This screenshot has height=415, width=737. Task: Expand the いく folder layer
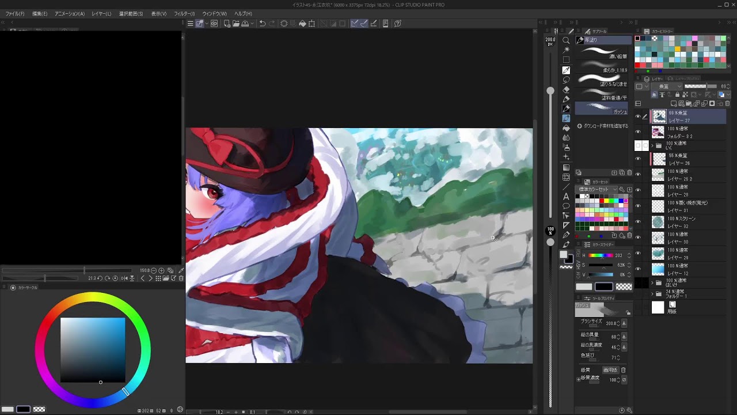pyautogui.click(x=652, y=146)
